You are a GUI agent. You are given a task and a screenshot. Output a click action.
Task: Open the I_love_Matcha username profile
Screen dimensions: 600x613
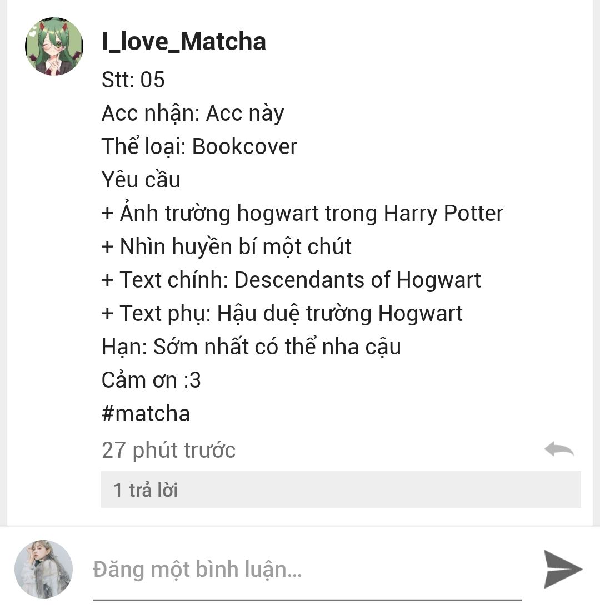pyautogui.click(x=183, y=41)
